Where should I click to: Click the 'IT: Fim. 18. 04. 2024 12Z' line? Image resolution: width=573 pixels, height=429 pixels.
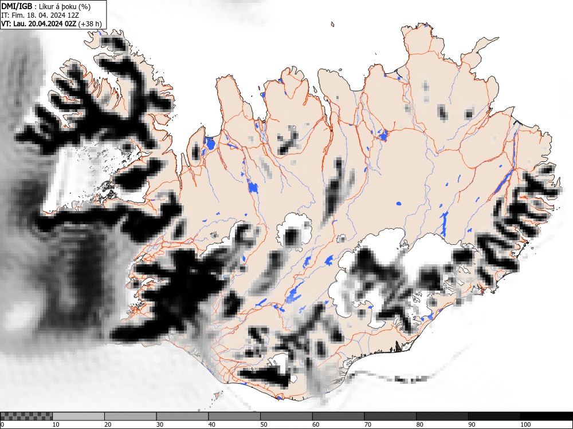pos(40,15)
